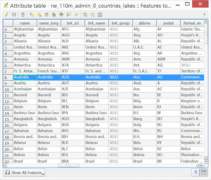
Task: Click the BJ postal cell for Benin
Action: pyautogui.click(x=168, y=107)
